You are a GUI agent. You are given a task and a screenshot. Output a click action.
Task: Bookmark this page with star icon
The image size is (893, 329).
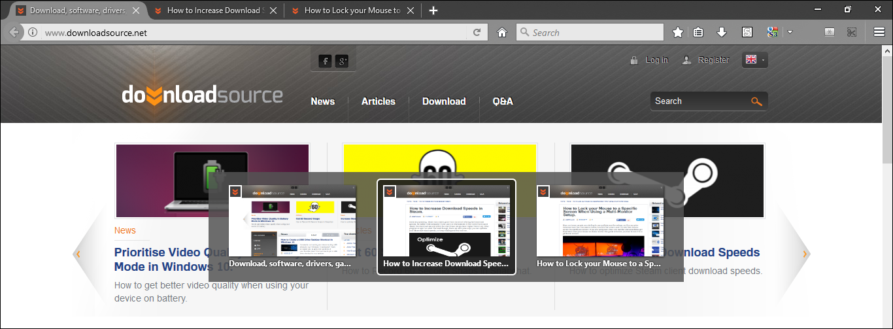click(678, 32)
